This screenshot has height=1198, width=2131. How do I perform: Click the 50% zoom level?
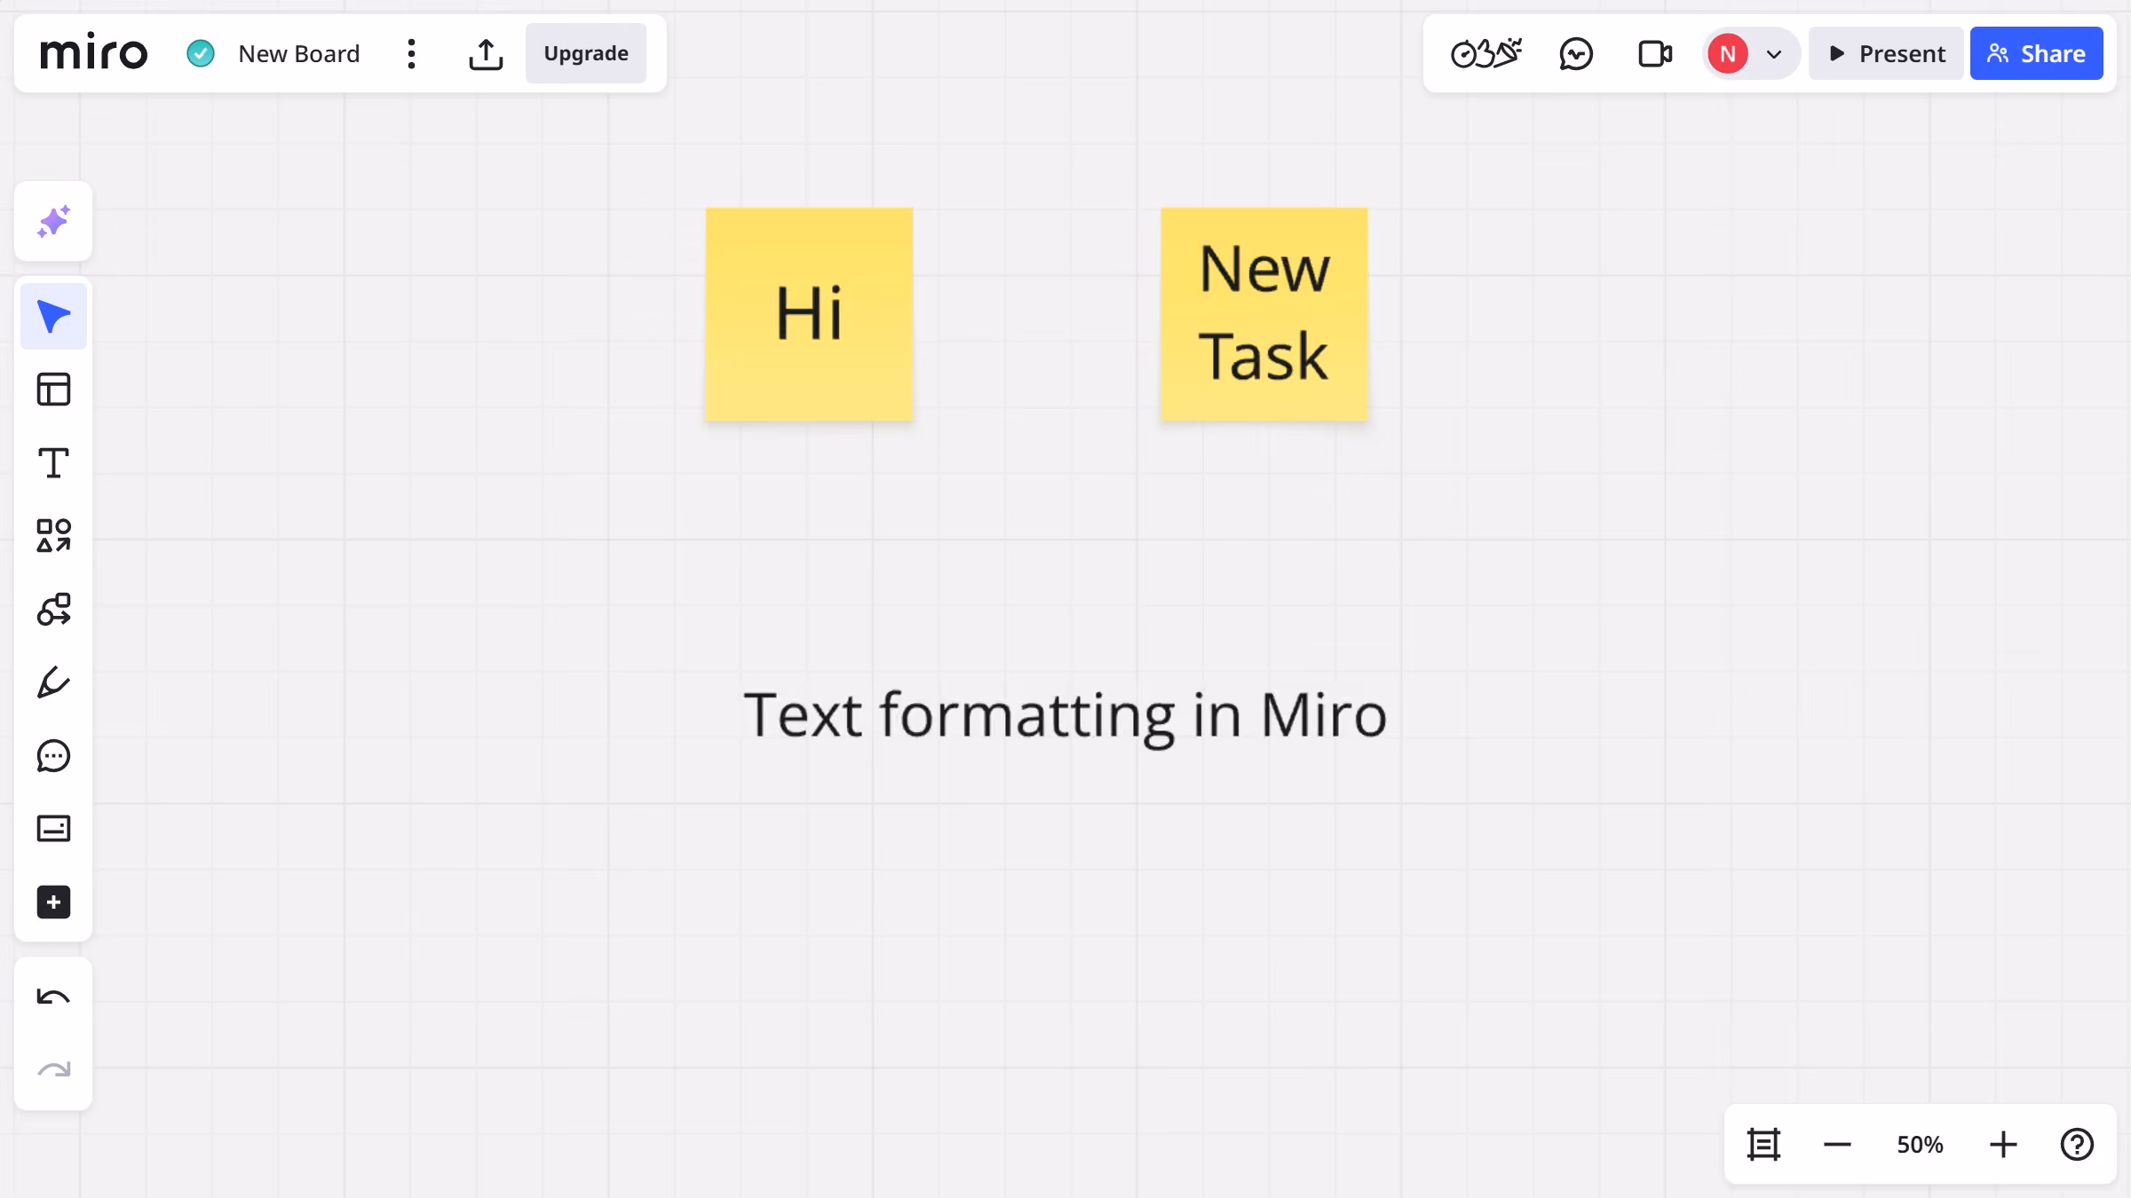pyautogui.click(x=1920, y=1144)
